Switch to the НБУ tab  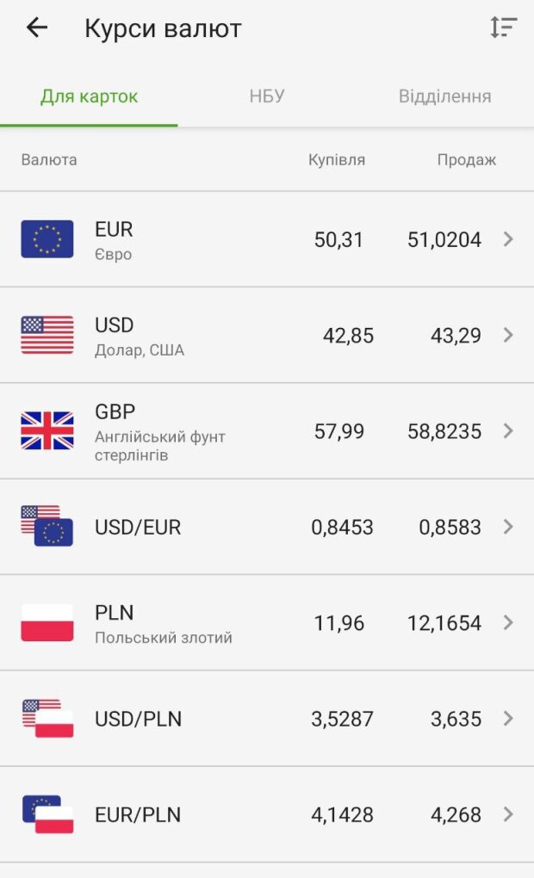tap(267, 96)
